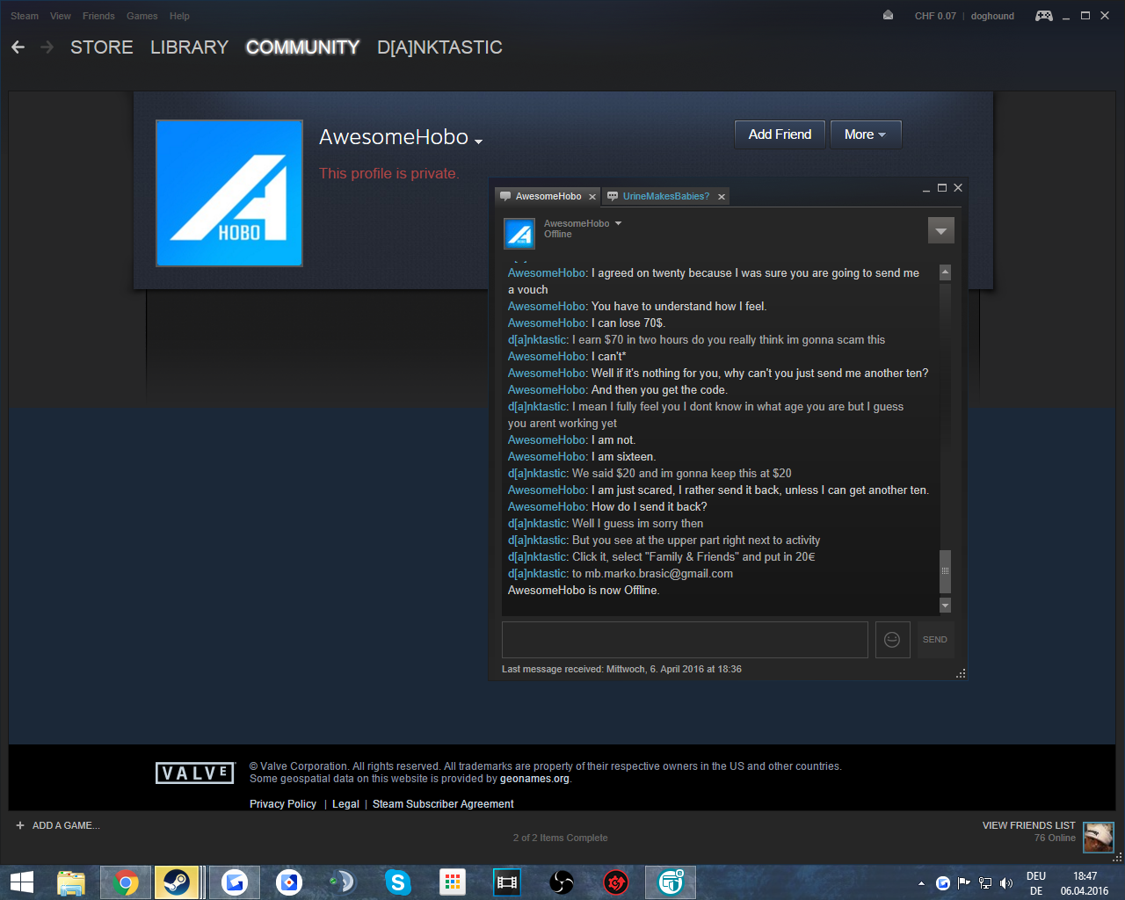The image size is (1125, 900).
Task: Open the Help menu
Action: point(179,16)
